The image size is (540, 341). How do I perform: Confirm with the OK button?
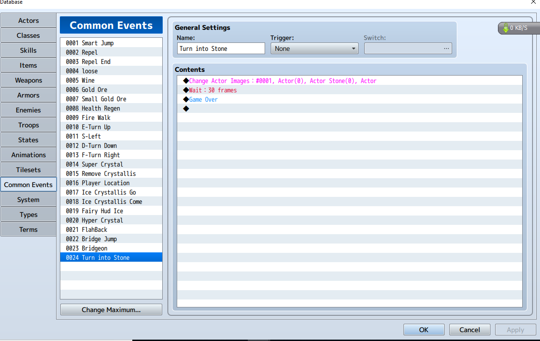[x=424, y=330]
